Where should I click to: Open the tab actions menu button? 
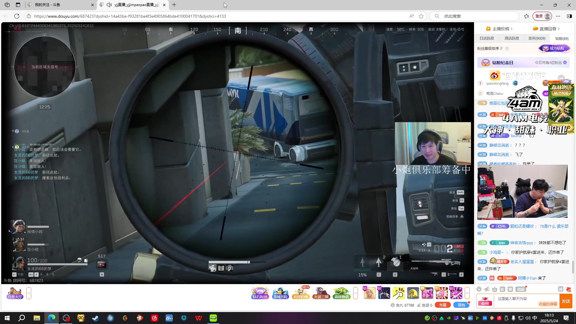point(18,5)
